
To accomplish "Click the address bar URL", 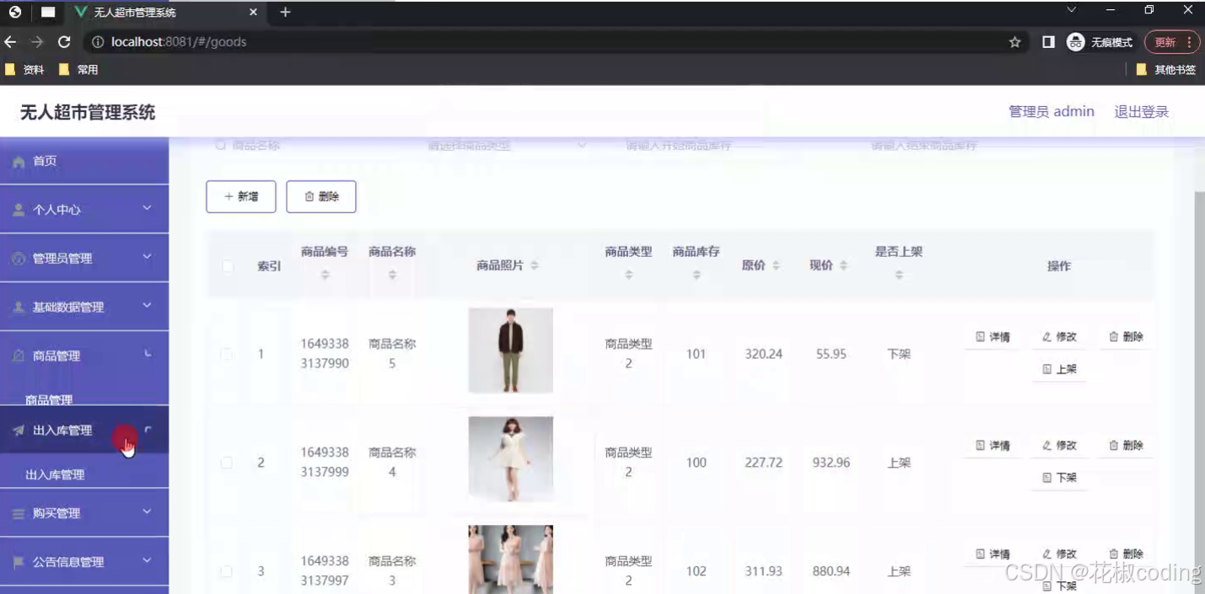I will tap(179, 42).
